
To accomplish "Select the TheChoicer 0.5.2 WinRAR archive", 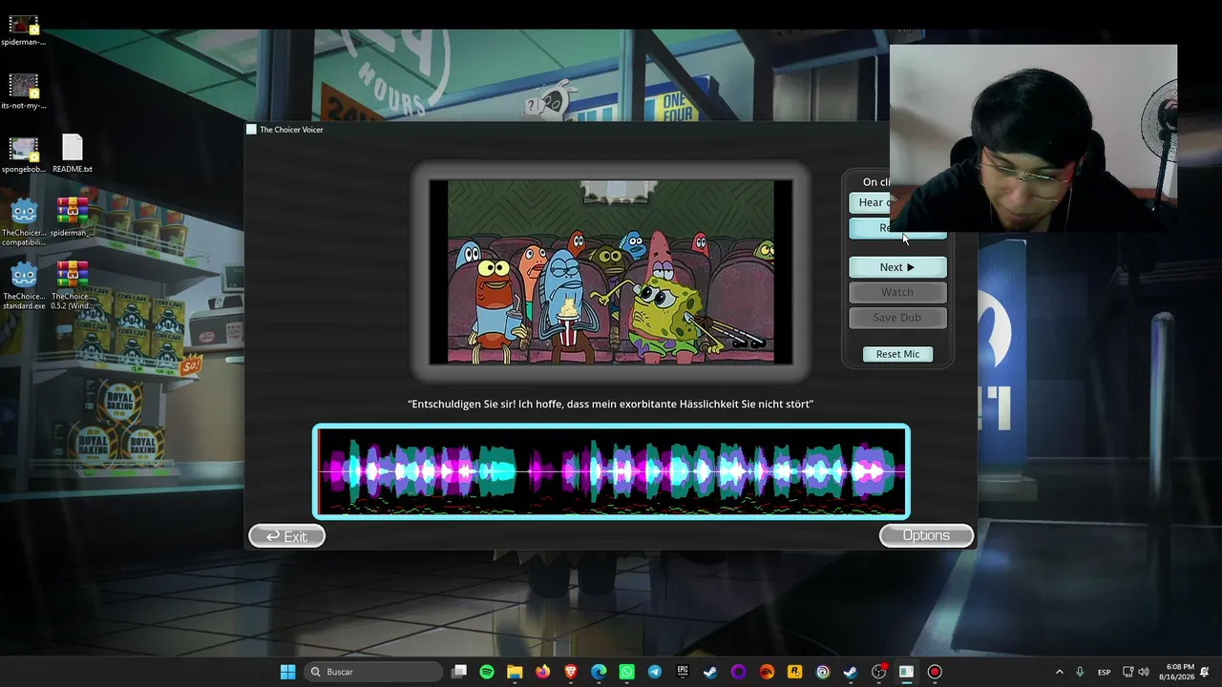I will (73, 286).
